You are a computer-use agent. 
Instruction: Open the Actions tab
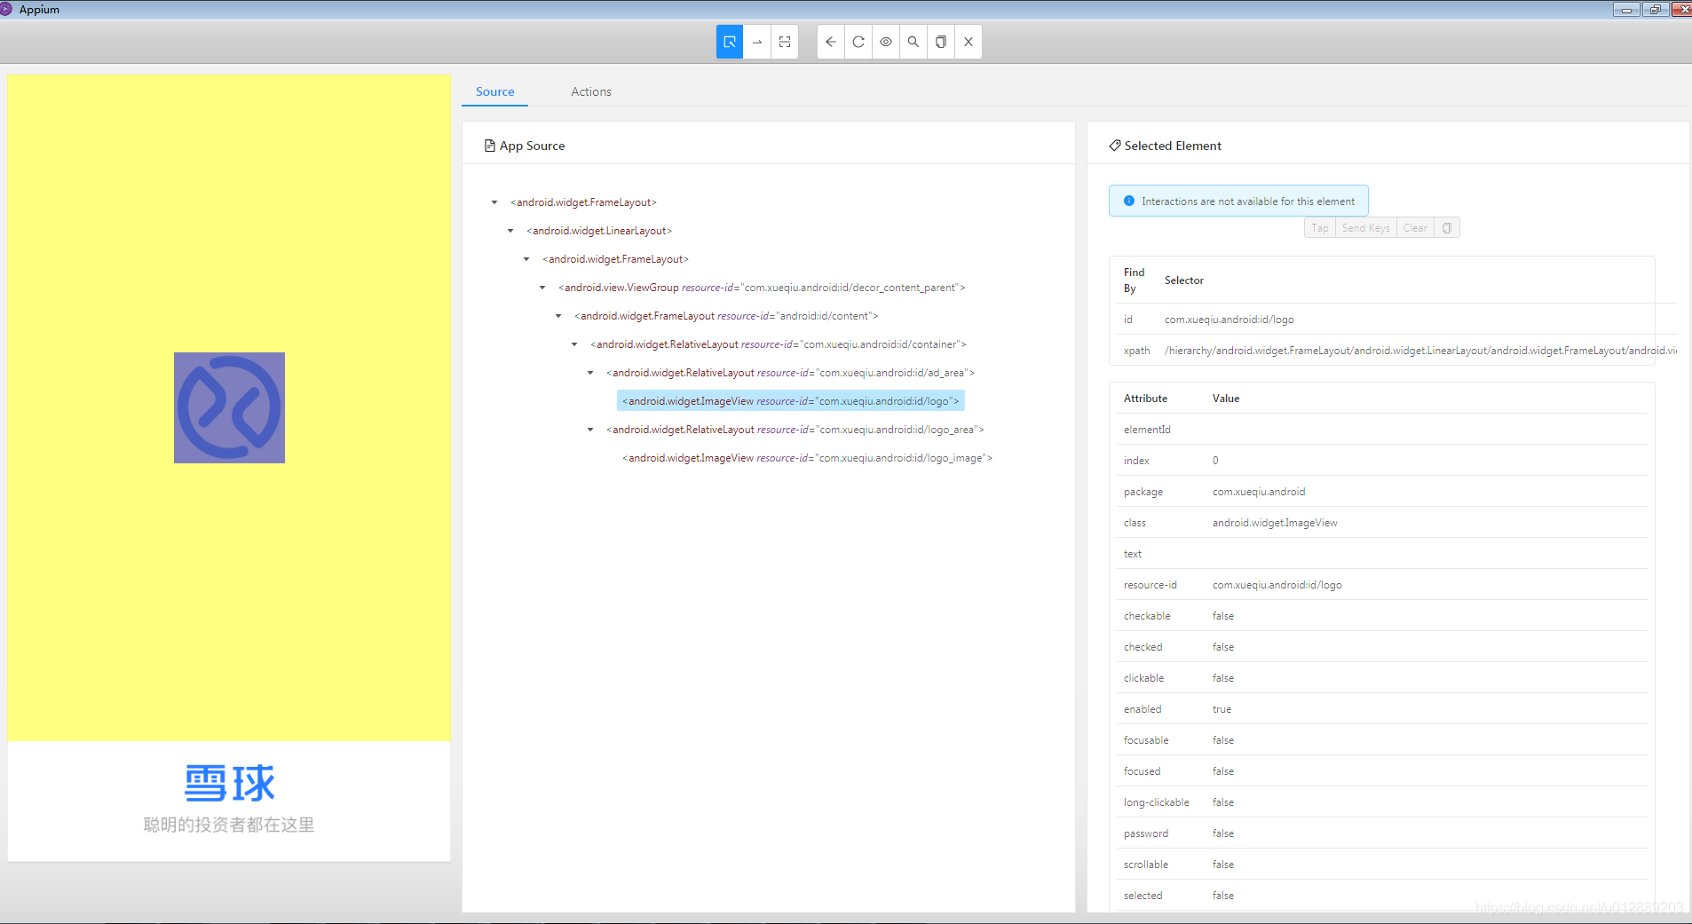pos(591,91)
